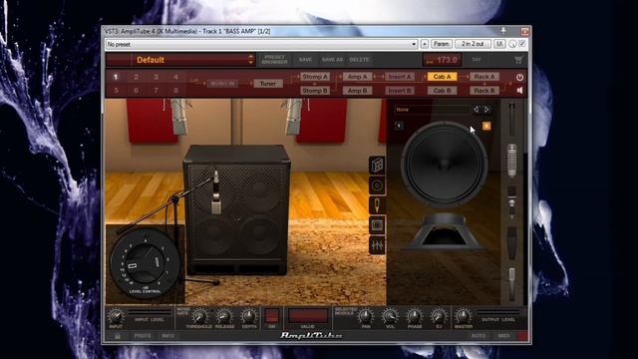
Task: Click the red indicator in bottom-right corner
Action: (x=521, y=336)
